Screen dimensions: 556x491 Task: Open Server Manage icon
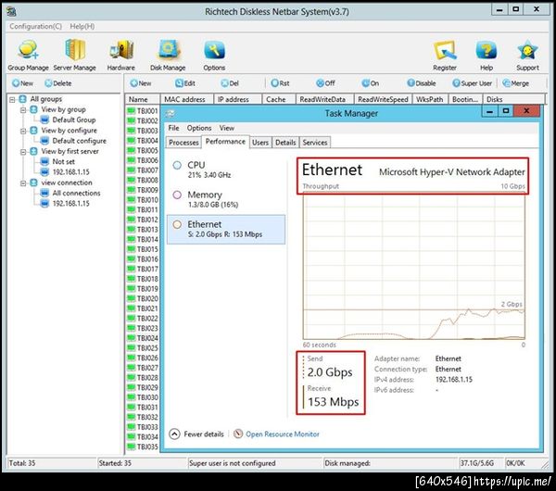coord(75,55)
